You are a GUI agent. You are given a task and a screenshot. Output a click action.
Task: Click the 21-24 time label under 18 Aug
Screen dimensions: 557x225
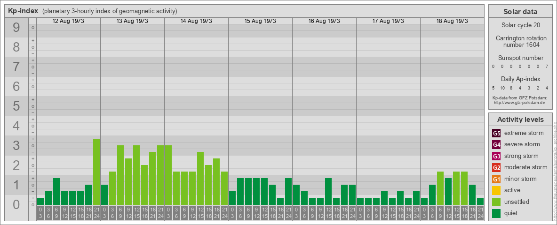pos(480,213)
